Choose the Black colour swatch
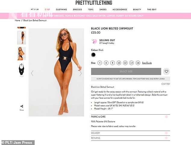 (x=93, y=55)
